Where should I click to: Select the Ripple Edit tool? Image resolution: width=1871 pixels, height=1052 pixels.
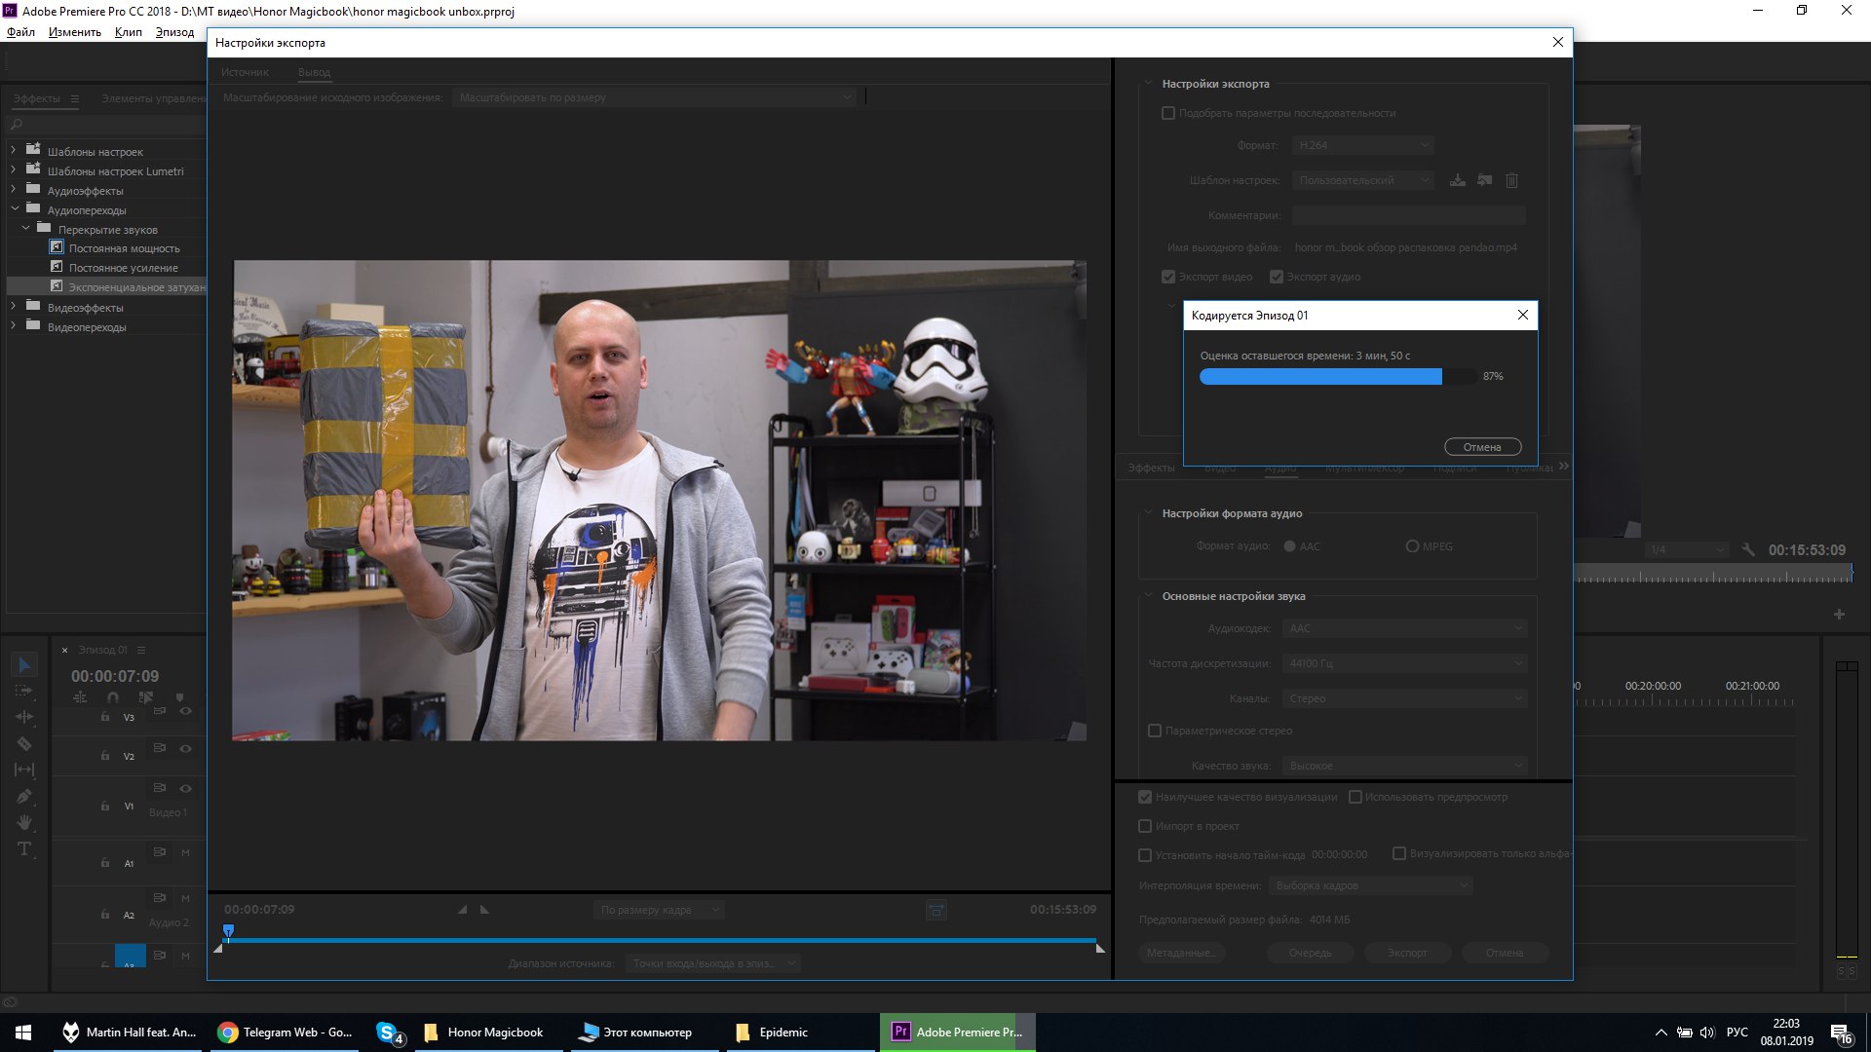pyautogui.click(x=24, y=717)
